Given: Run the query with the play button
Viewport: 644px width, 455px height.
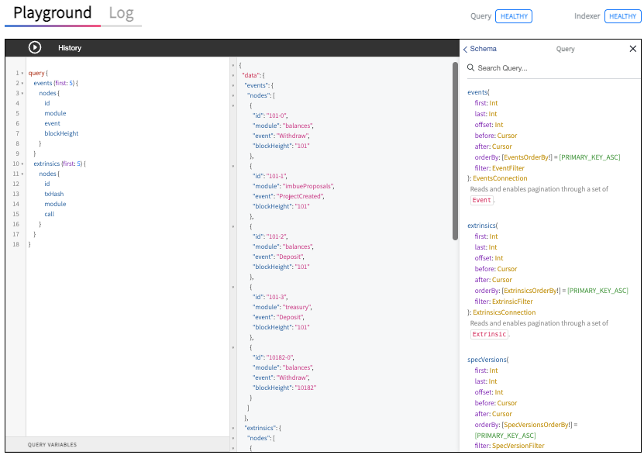Looking at the screenshot, I should pyautogui.click(x=35, y=47).
